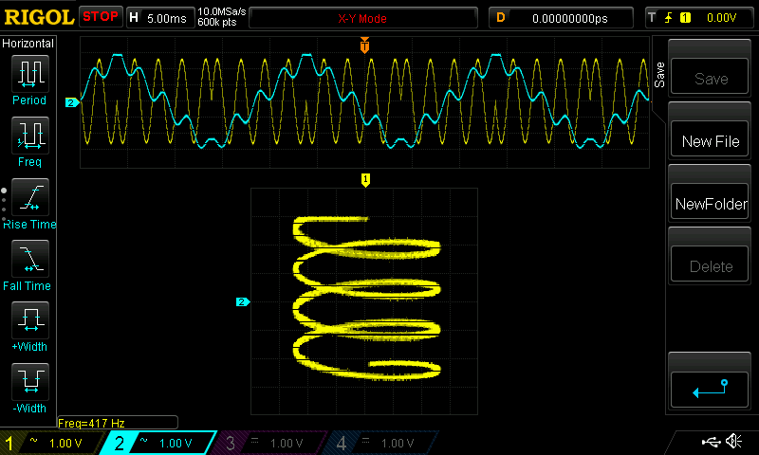Select the +Width measurement icon
Image resolution: width=759 pixels, height=455 pixels.
coord(29,319)
